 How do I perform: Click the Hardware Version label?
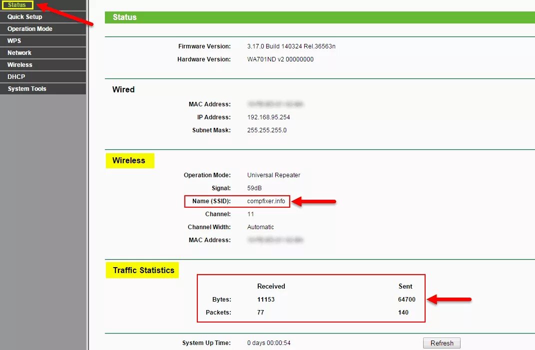click(x=204, y=59)
